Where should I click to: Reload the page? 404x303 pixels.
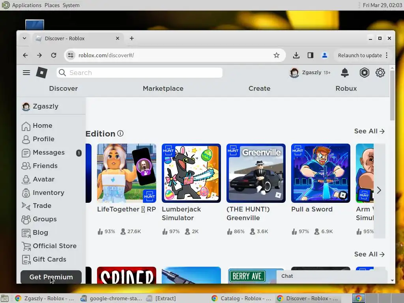(x=54, y=55)
